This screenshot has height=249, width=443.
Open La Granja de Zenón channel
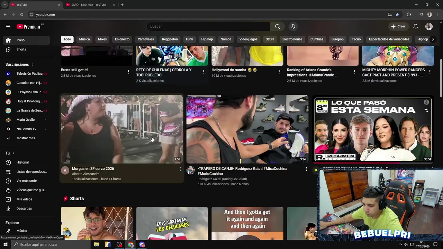26,111
